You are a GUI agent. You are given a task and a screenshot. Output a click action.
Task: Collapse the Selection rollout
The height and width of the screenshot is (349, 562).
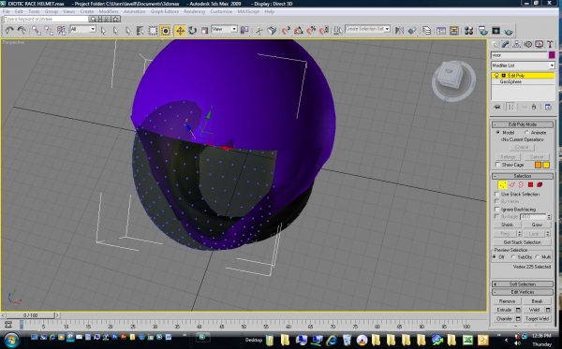pos(523,176)
